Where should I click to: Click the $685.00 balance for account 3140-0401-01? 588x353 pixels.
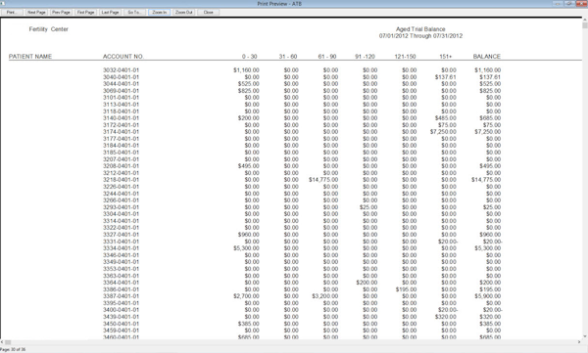[490, 118]
